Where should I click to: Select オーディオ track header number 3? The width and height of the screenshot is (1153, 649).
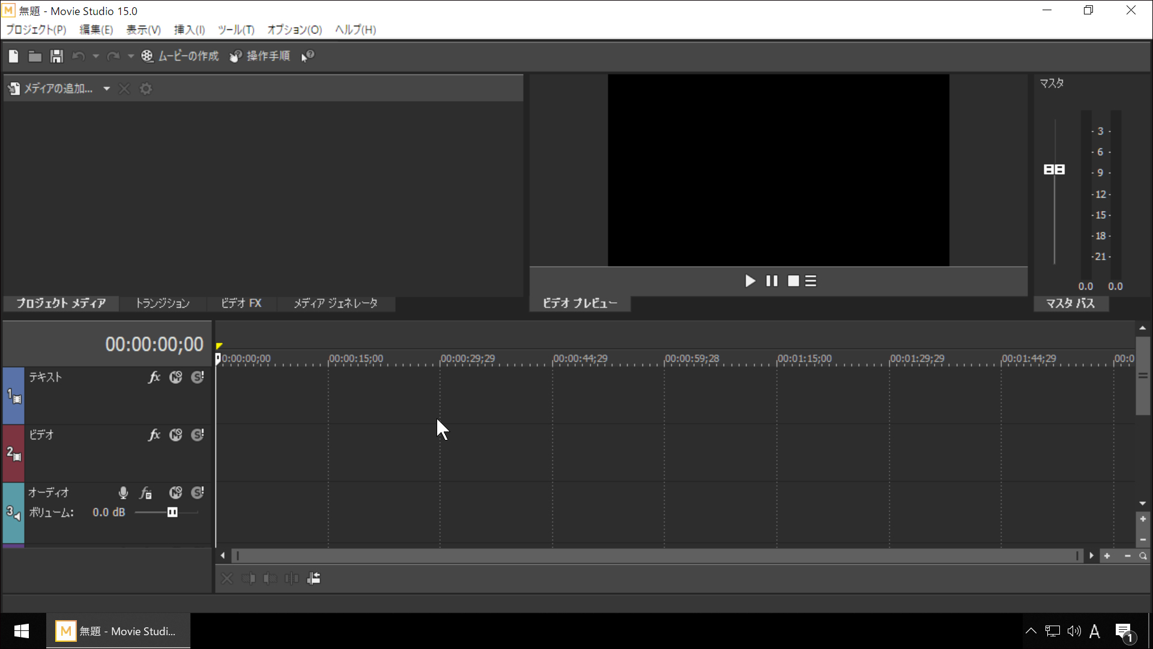click(x=13, y=513)
